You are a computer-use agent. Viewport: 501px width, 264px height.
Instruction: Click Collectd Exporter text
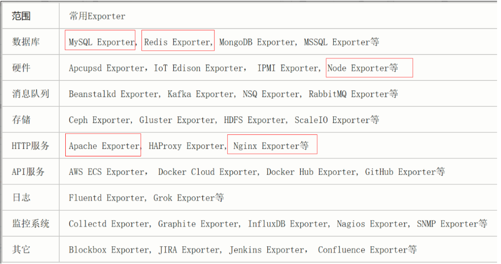108,223
